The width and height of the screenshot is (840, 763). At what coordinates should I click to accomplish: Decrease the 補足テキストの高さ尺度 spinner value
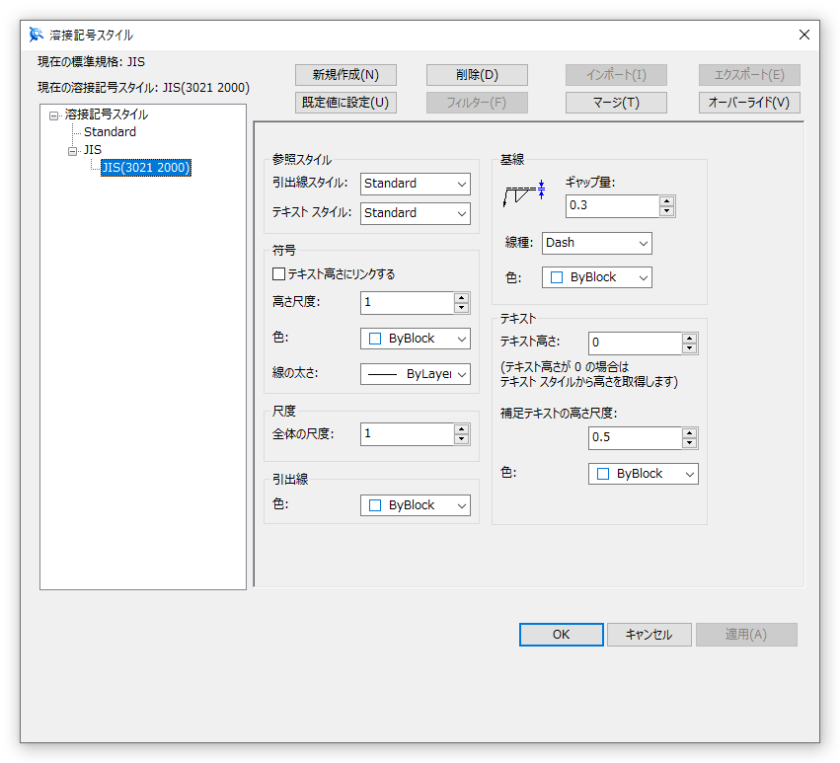[690, 443]
